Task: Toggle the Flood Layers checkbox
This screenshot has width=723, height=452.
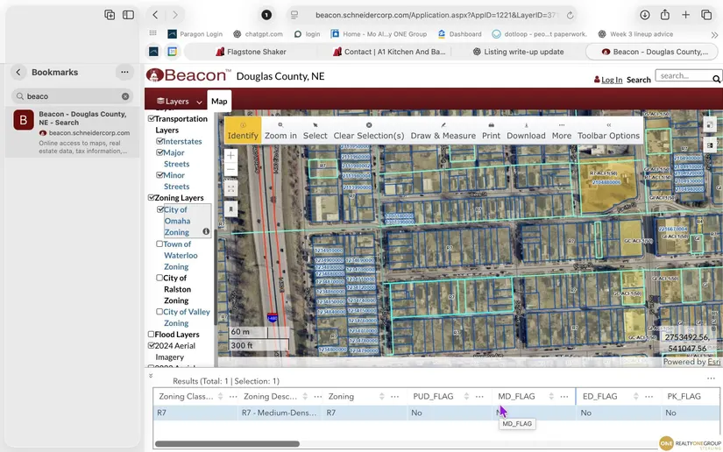Action: [x=152, y=335]
